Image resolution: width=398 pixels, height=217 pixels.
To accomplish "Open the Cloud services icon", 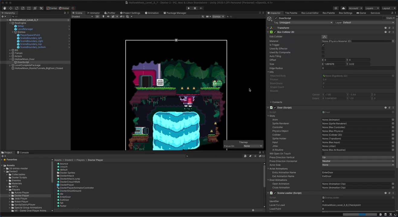I will tap(343, 8).
